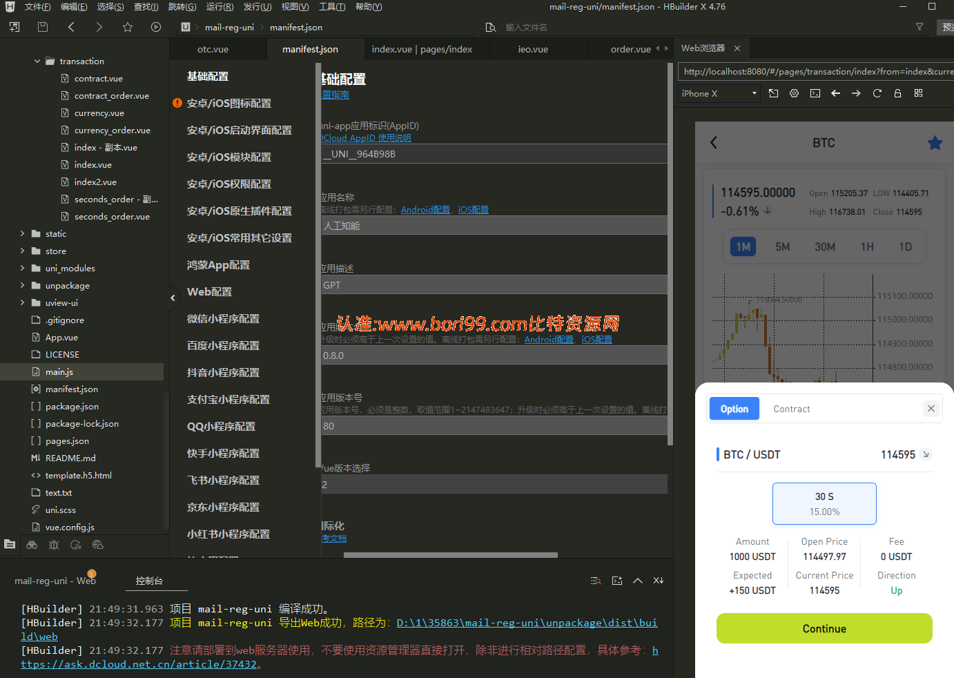This screenshot has width=954, height=678.
Task: Open the iPhone X device dropdown
Action: coord(719,93)
